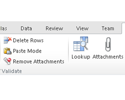The image size is (125, 100).
Task: Activate the Paste Mode label
Action: pyautogui.click(x=27, y=51)
